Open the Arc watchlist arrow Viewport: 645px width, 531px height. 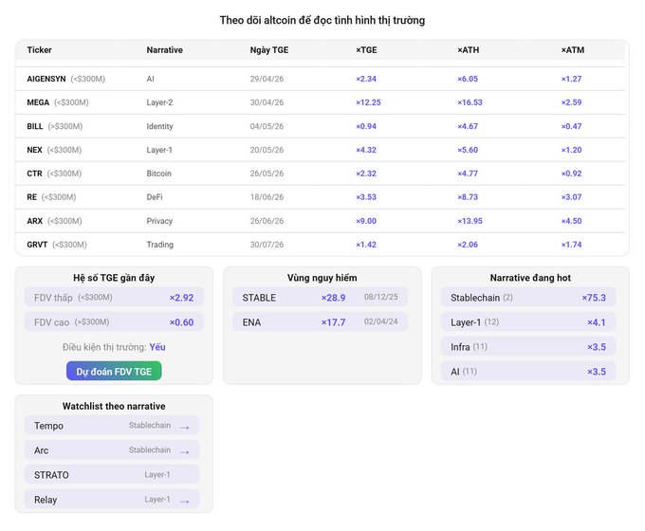[x=185, y=451]
